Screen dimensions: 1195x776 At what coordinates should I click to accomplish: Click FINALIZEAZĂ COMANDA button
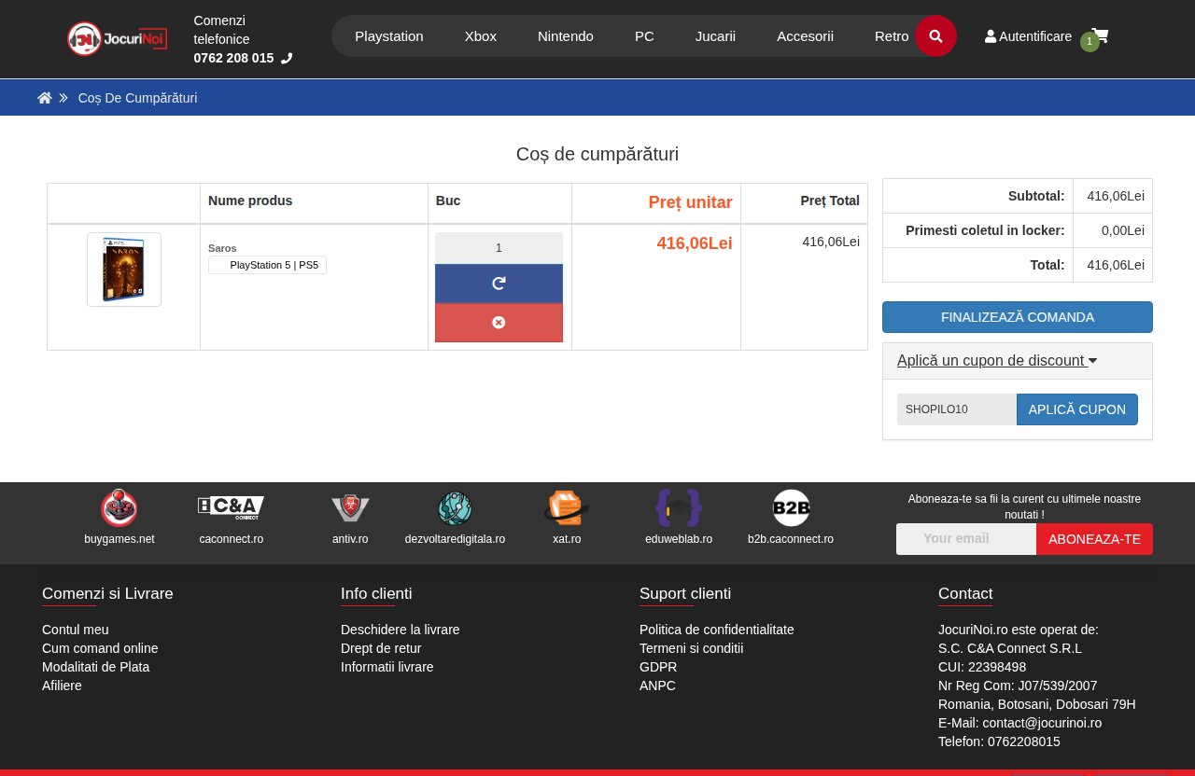click(1018, 317)
